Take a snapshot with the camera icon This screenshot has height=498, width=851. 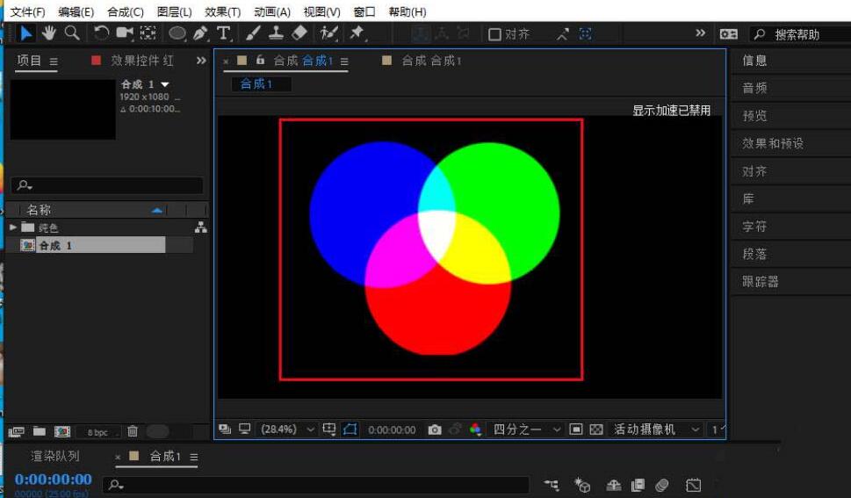click(x=435, y=429)
